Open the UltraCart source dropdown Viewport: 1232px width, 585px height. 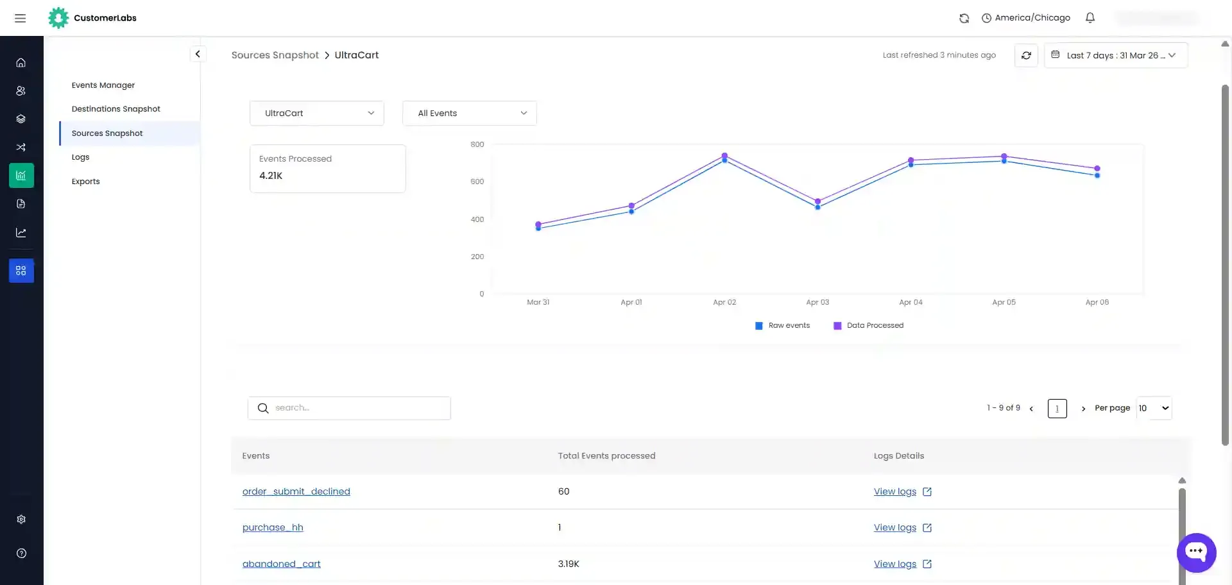click(317, 114)
